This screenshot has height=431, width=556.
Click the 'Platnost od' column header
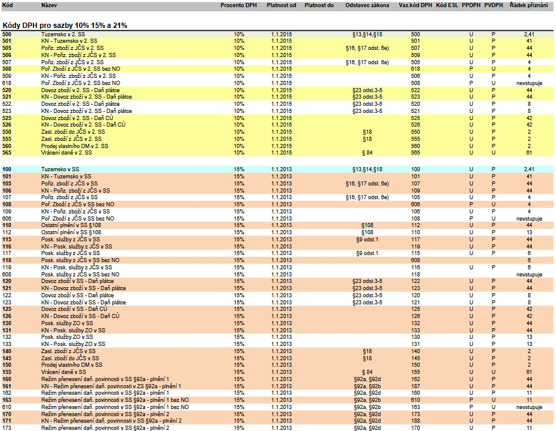click(281, 5)
